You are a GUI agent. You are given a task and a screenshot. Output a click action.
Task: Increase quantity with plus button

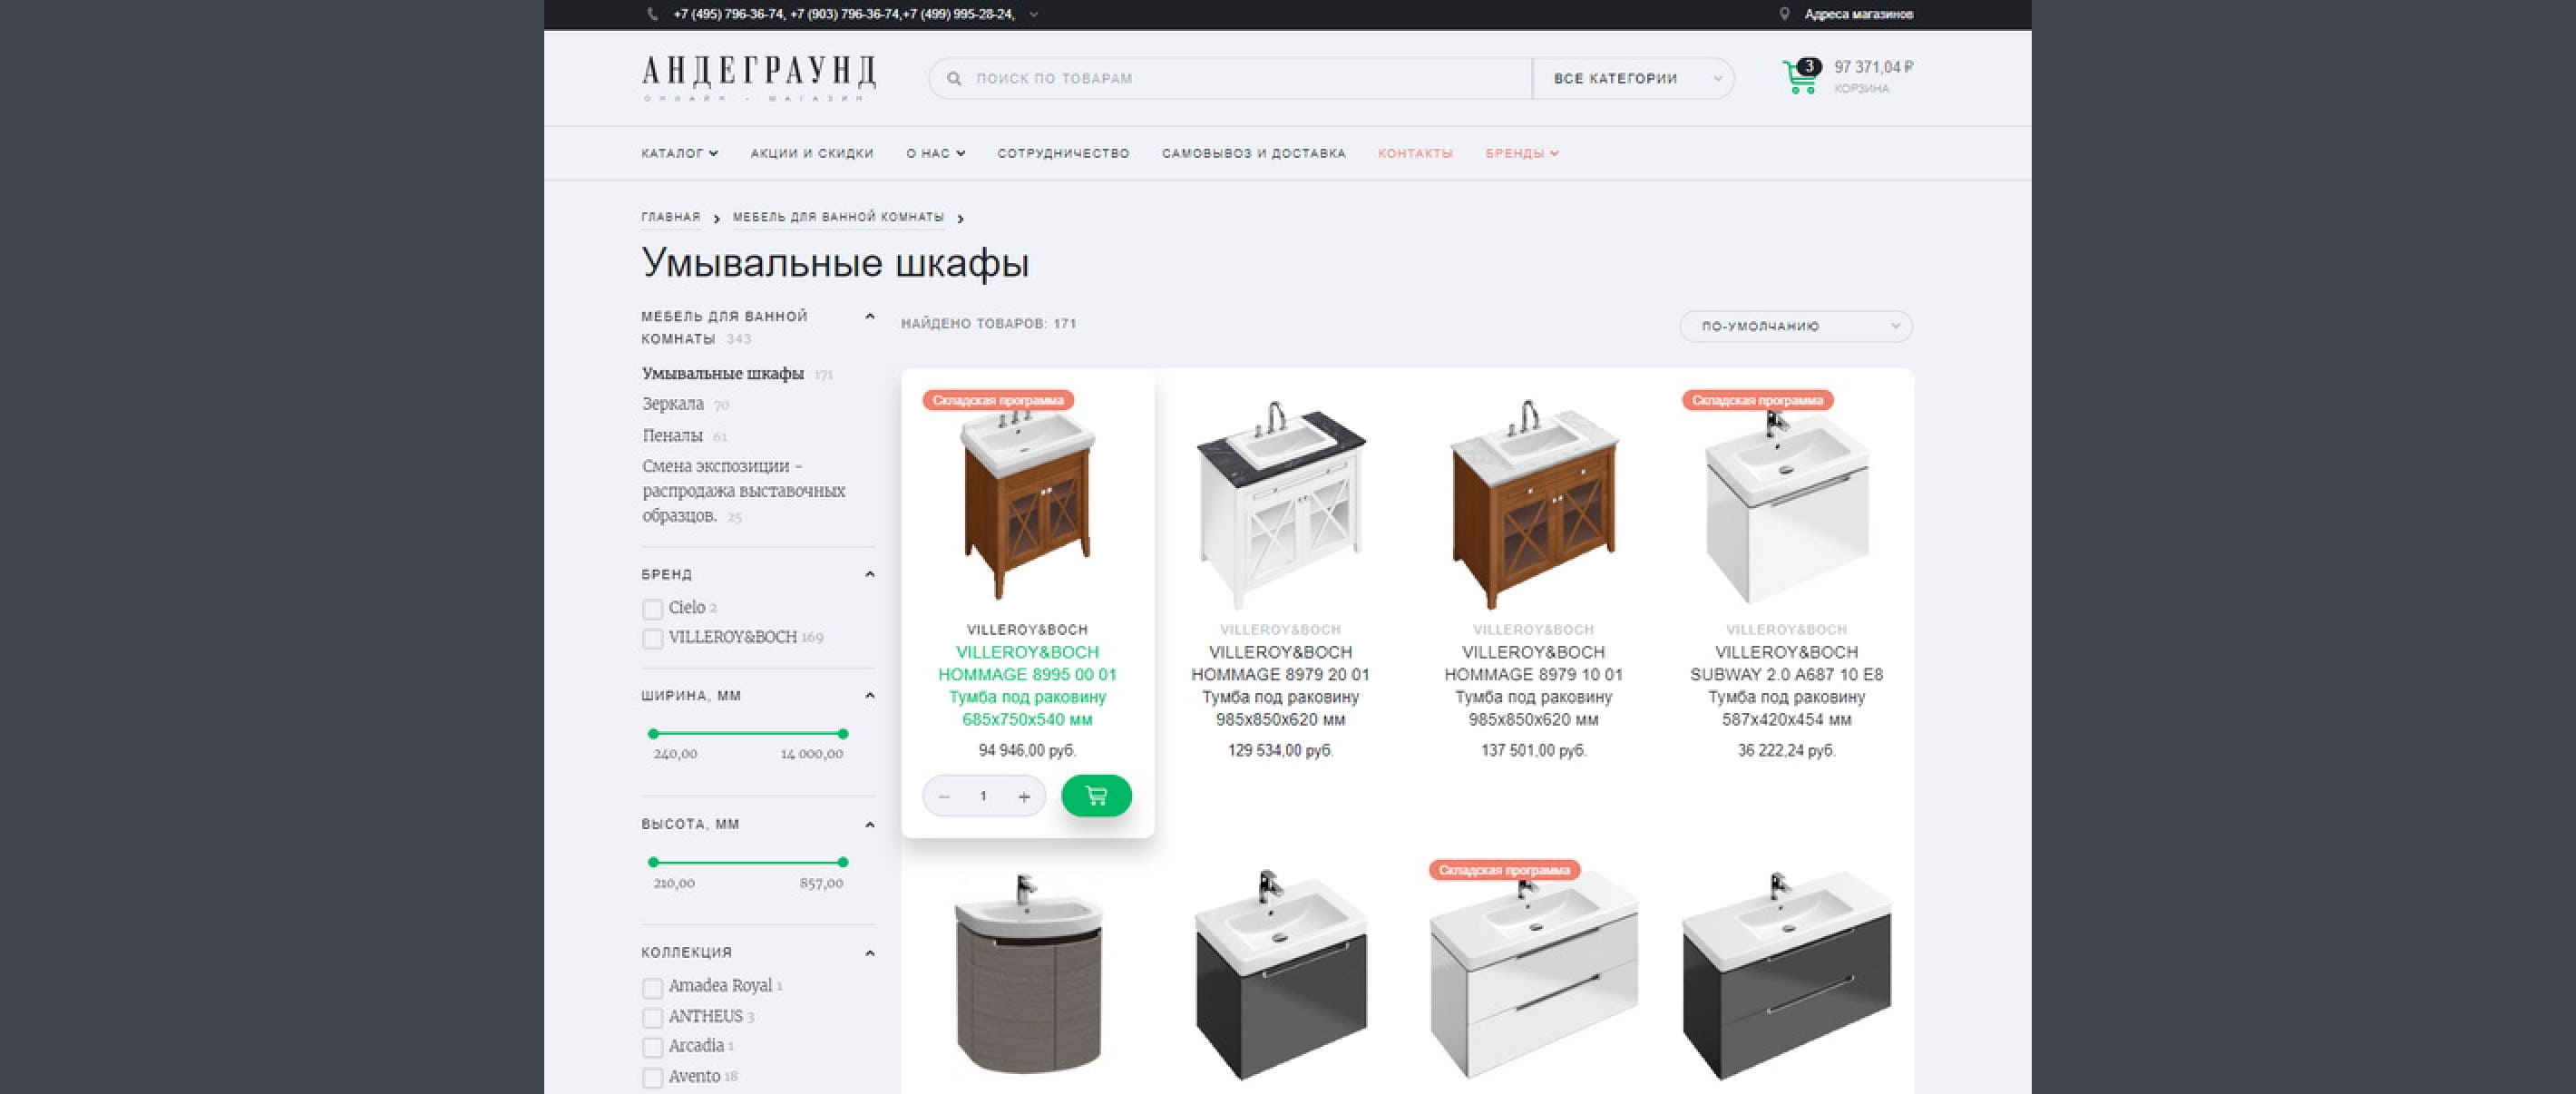coord(1024,796)
